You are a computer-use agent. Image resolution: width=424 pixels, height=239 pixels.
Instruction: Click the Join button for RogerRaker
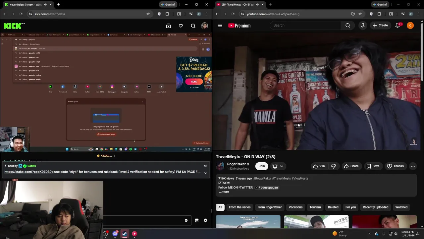pos(262,166)
